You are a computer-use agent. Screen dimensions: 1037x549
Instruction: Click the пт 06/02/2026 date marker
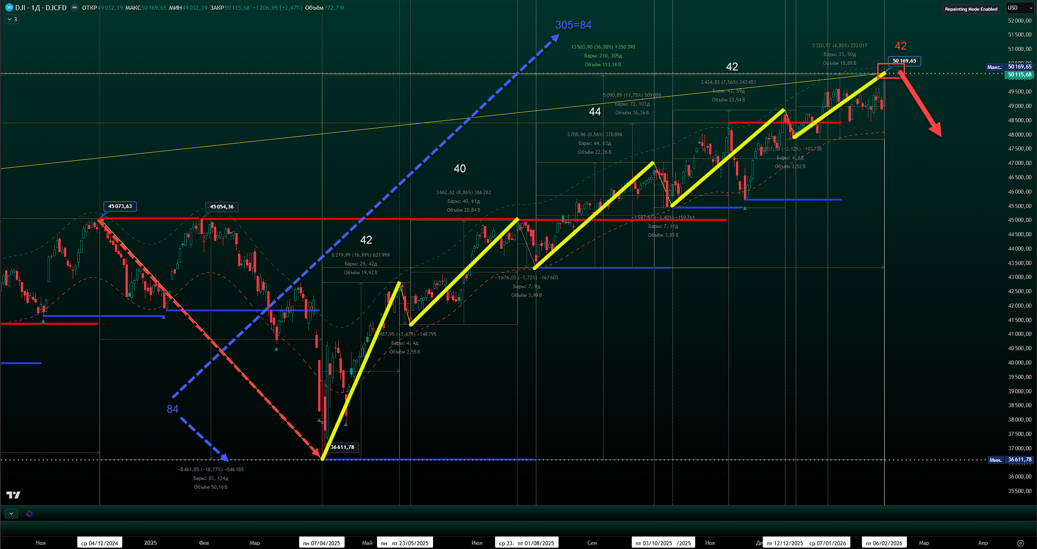(x=884, y=543)
